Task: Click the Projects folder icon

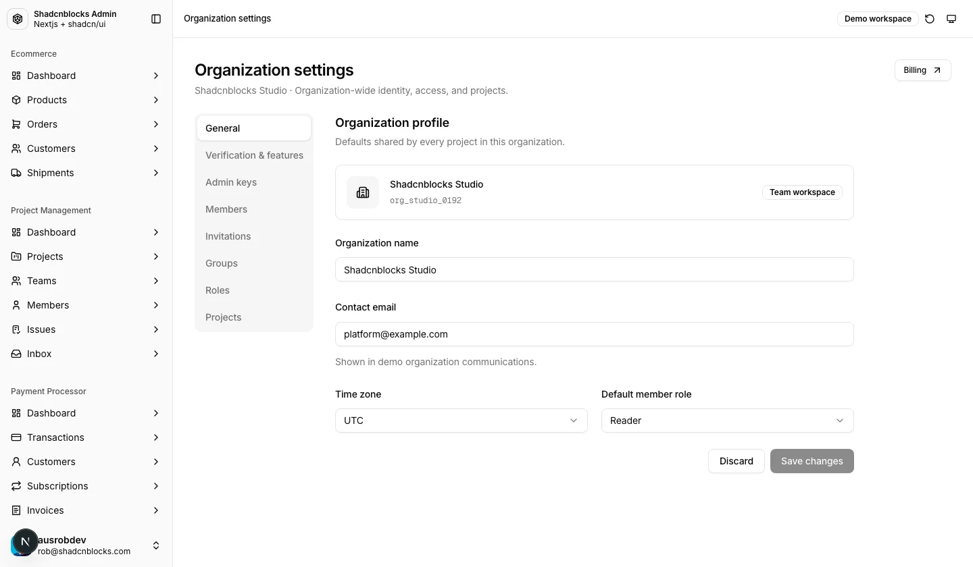Action: coord(16,256)
